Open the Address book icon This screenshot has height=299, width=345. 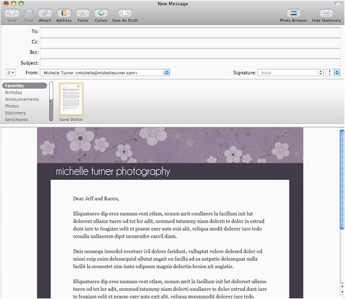(64, 13)
